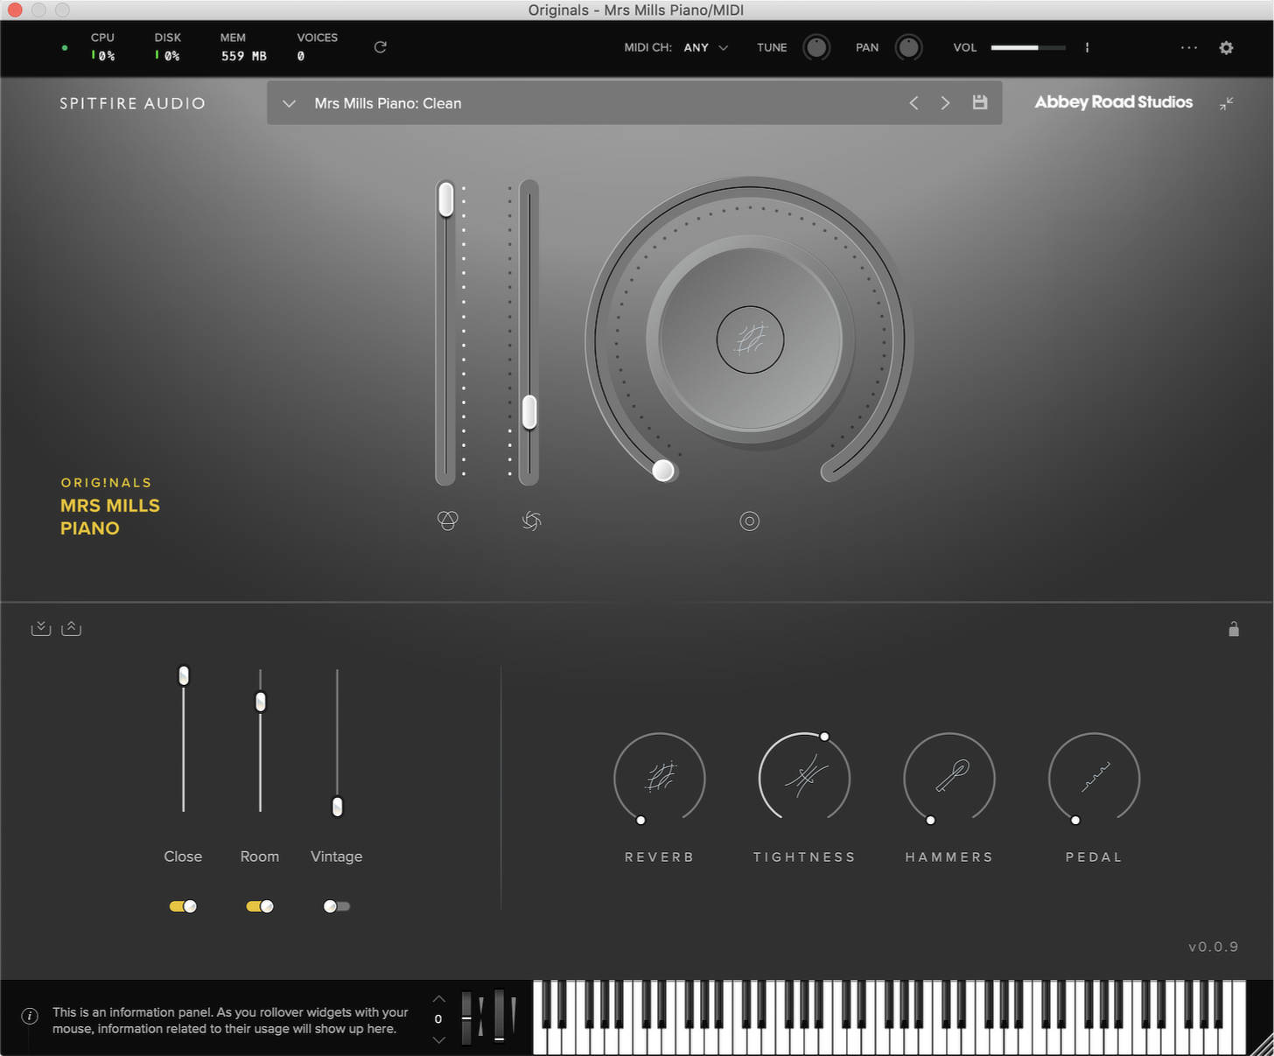Click the Room mic fader handle
Screen dimensions: 1274x1056
point(260,702)
